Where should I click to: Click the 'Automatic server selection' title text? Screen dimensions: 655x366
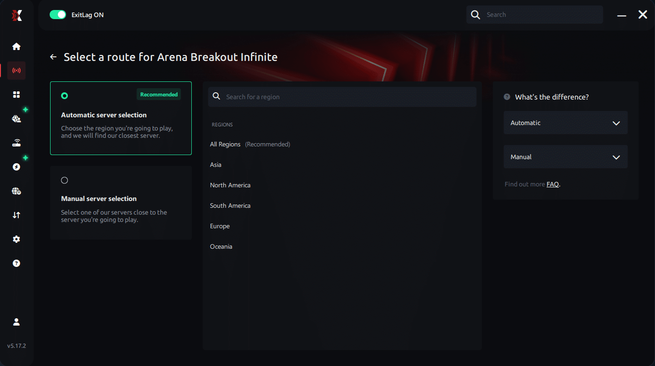coord(104,115)
